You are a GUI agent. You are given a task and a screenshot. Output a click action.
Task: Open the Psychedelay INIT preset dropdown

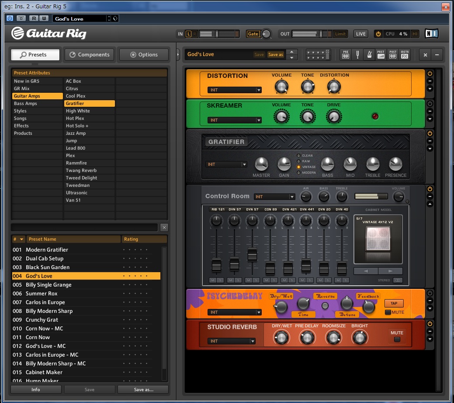(x=235, y=312)
